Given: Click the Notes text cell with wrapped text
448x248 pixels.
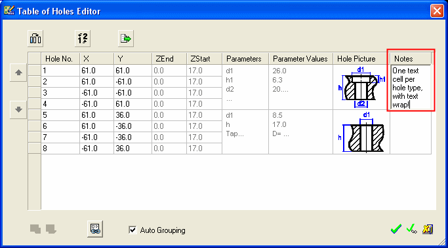Looking at the screenshot, I should click(x=411, y=88).
